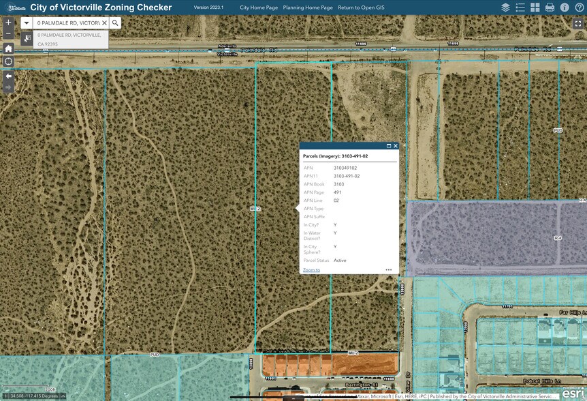The width and height of the screenshot is (587, 401).
Task: Open the Help icon
Action: [580, 8]
